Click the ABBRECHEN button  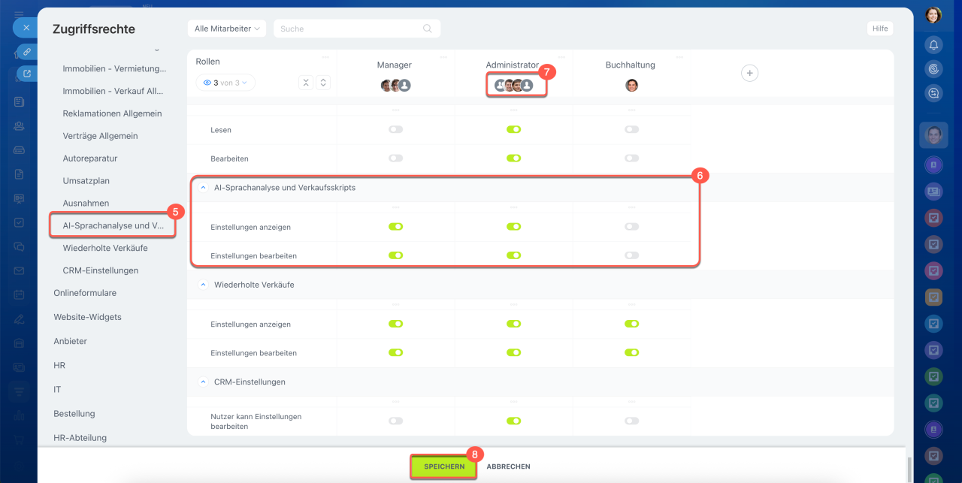click(x=508, y=466)
